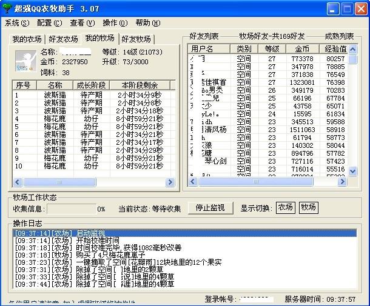Select animal row 10 梅花鹿
The image size is (370, 306).
[x=94, y=166]
